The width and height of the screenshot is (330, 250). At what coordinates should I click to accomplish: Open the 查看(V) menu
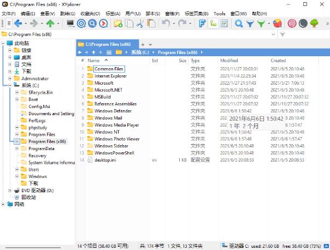point(48,14)
